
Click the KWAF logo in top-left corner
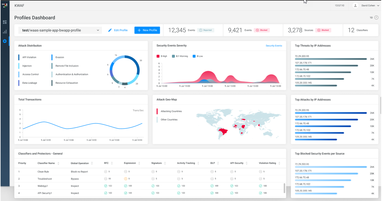5,5
